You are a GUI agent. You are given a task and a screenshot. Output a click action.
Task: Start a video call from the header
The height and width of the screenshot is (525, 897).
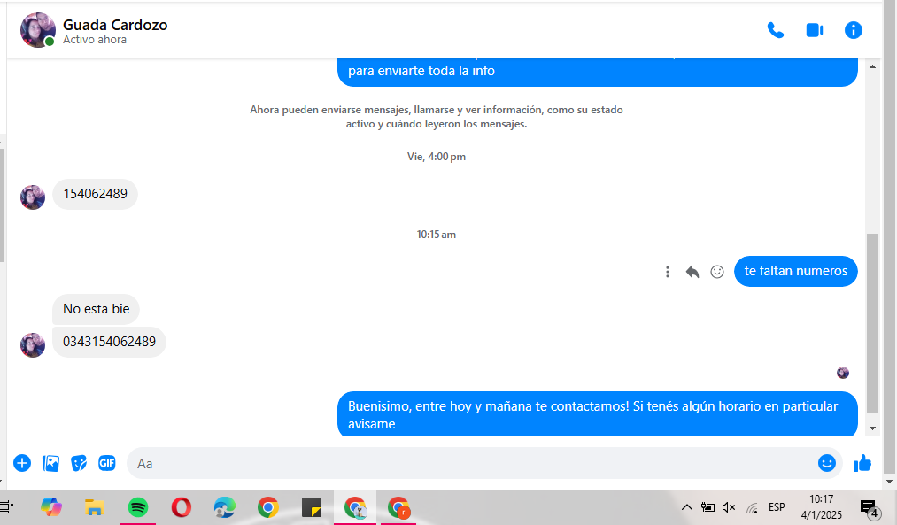[814, 30]
